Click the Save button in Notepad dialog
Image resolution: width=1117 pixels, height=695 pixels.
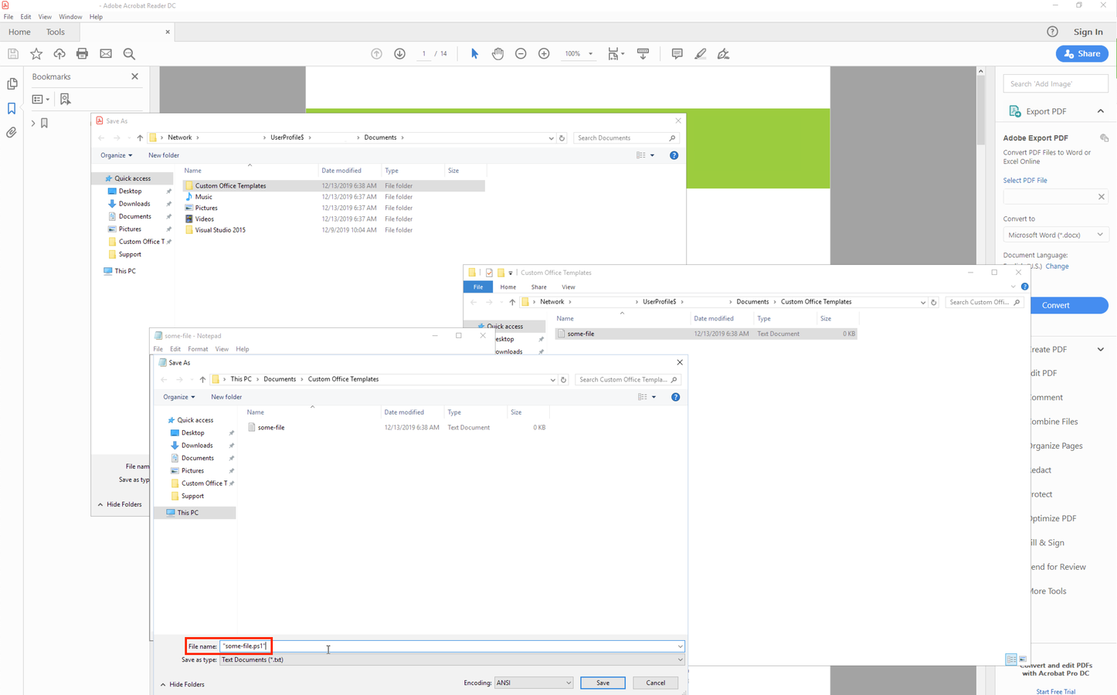click(x=603, y=683)
